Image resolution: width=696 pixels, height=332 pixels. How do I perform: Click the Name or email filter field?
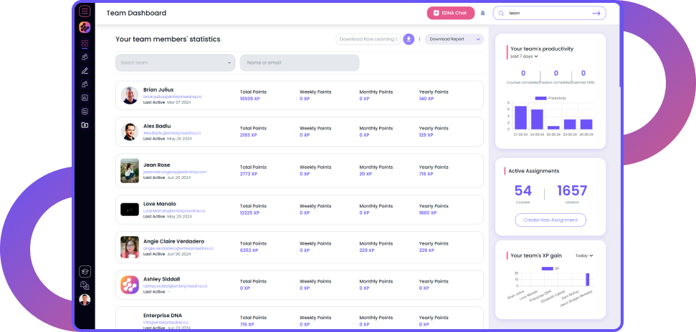coord(299,63)
